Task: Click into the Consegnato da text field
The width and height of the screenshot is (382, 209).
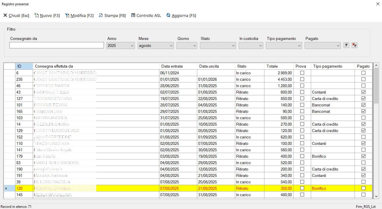Action: click(x=57, y=45)
